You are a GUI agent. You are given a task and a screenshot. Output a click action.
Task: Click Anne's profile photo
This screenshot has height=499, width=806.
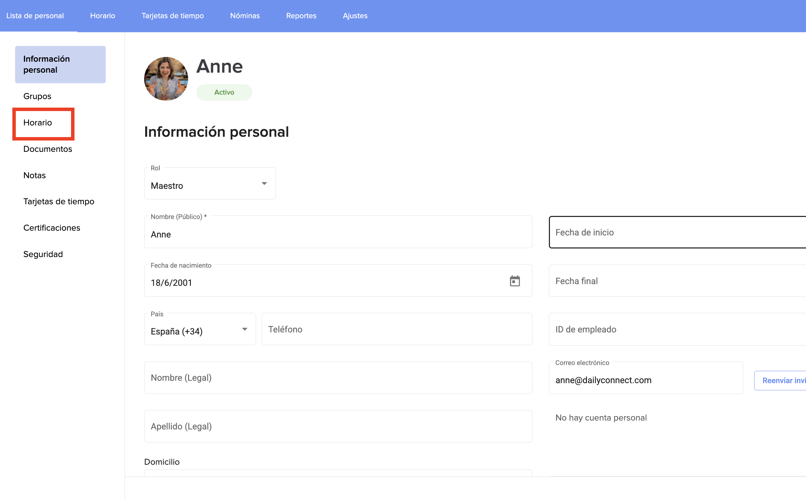pyautogui.click(x=166, y=79)
